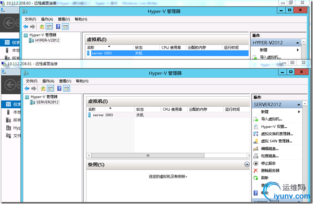Click Forward arrow in lower Hyper-V toolbar
This screenshot has width=313, height=204.
tap(34, 88)
